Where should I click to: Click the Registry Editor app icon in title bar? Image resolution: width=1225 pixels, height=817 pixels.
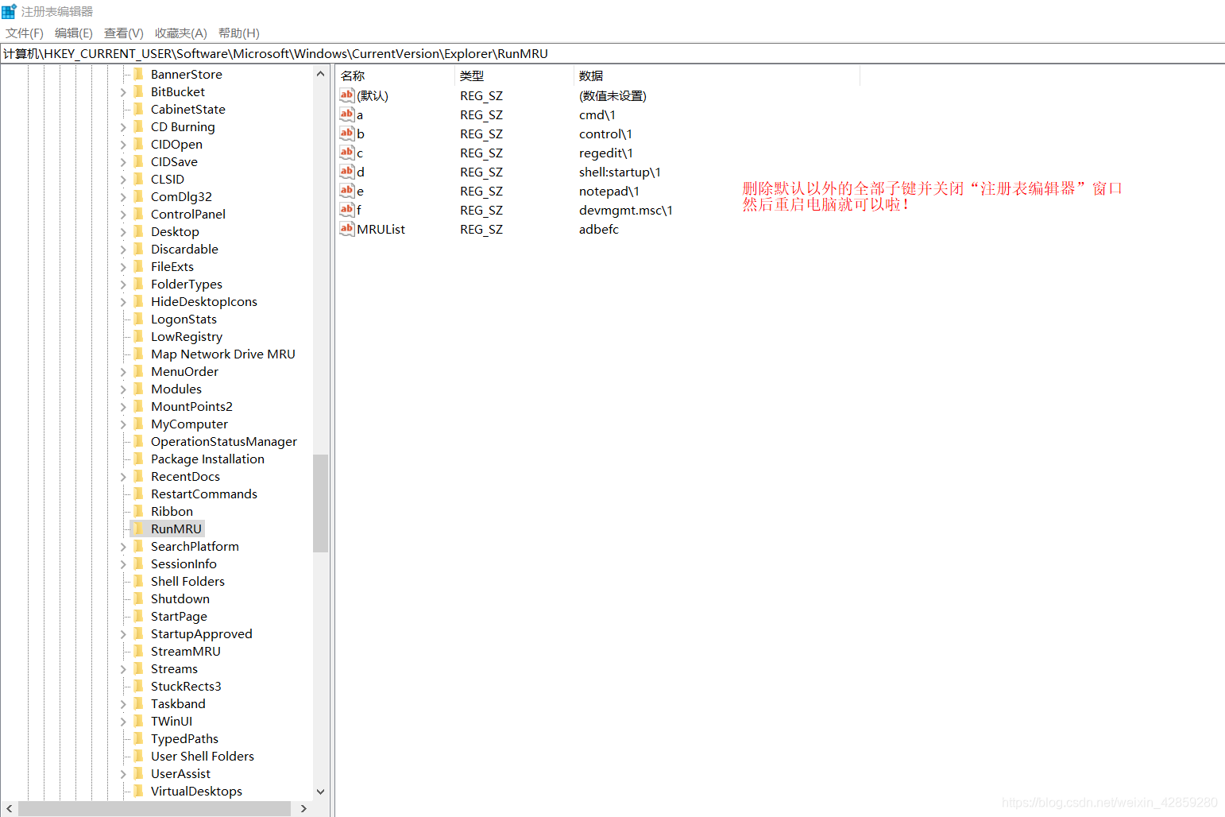(9, 11)
